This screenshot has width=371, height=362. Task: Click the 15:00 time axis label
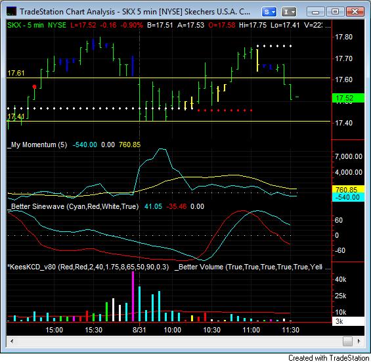pyautogui.click(x=55, y=330)
